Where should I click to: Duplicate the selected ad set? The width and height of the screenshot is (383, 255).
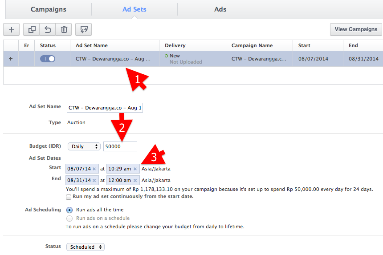(32, 30)
